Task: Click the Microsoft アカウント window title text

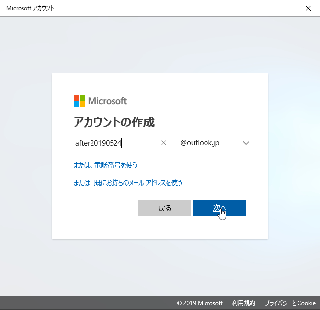Action: pyautogui.click(x=30, y=8)
